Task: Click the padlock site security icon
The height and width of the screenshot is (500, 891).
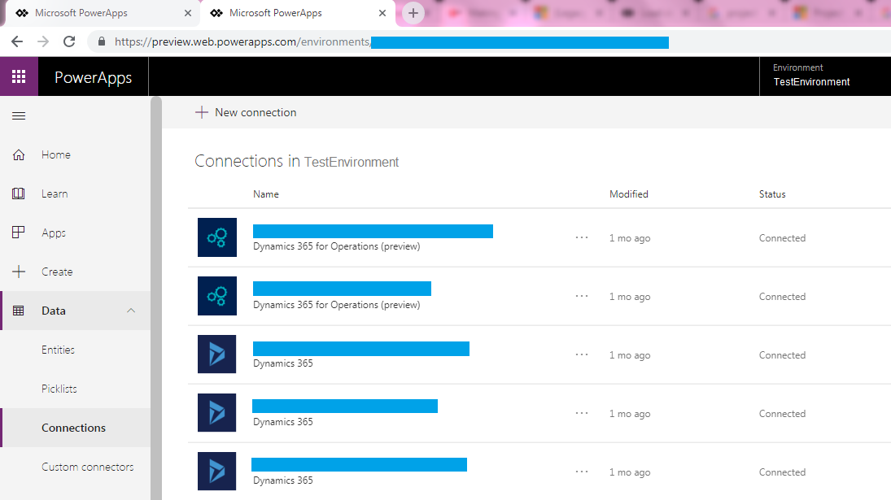Action: (102, 41)
